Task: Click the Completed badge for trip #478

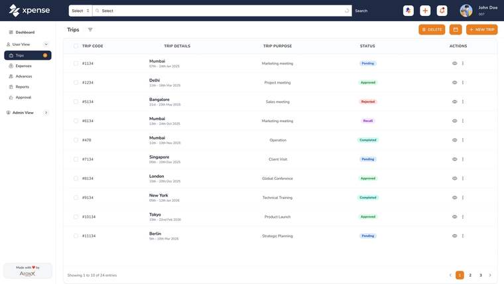Action: 367,140
